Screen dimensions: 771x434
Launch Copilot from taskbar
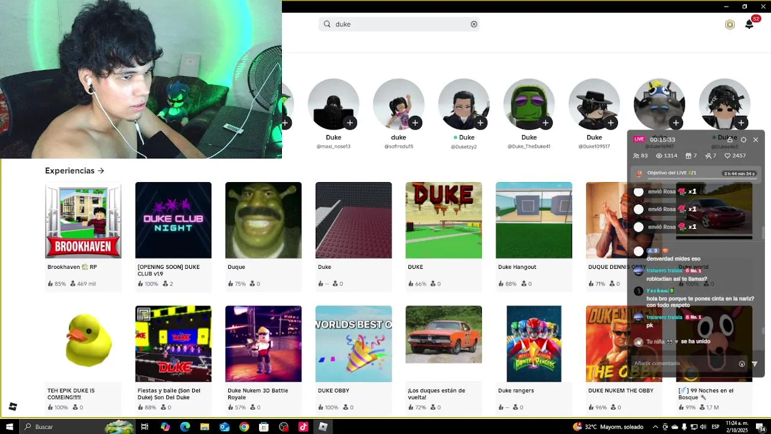[x=165, y=427]
